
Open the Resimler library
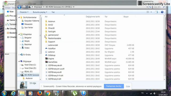(x=28, y=45)
